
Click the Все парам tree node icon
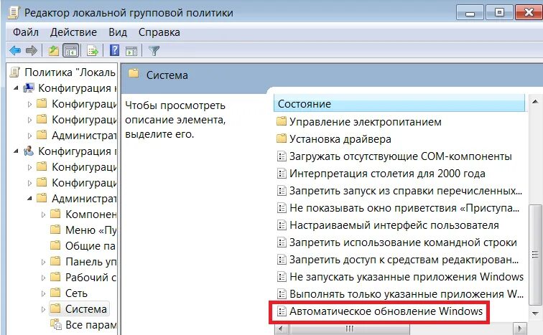[x=56, y=325]
